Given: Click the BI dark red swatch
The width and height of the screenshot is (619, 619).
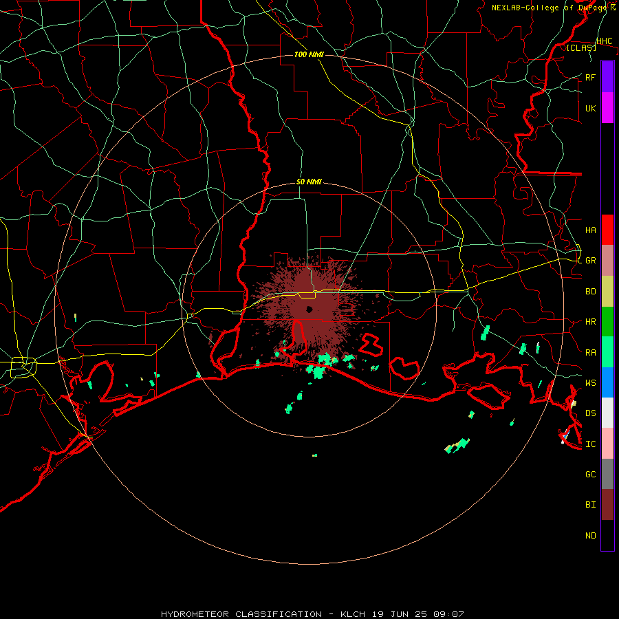Looking at the screenshot, I should pyautogui.click(x=607, y=505).
